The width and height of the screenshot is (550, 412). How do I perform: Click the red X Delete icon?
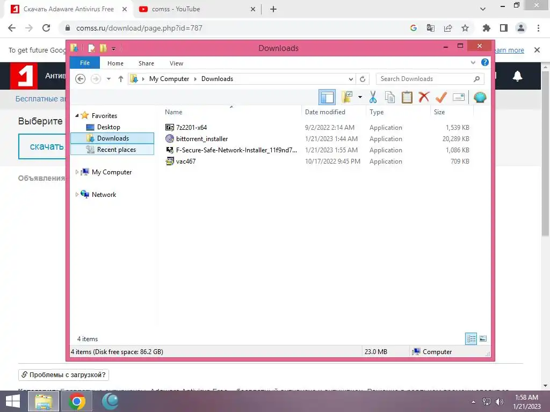pyautogui.click(x=424, y=97)
